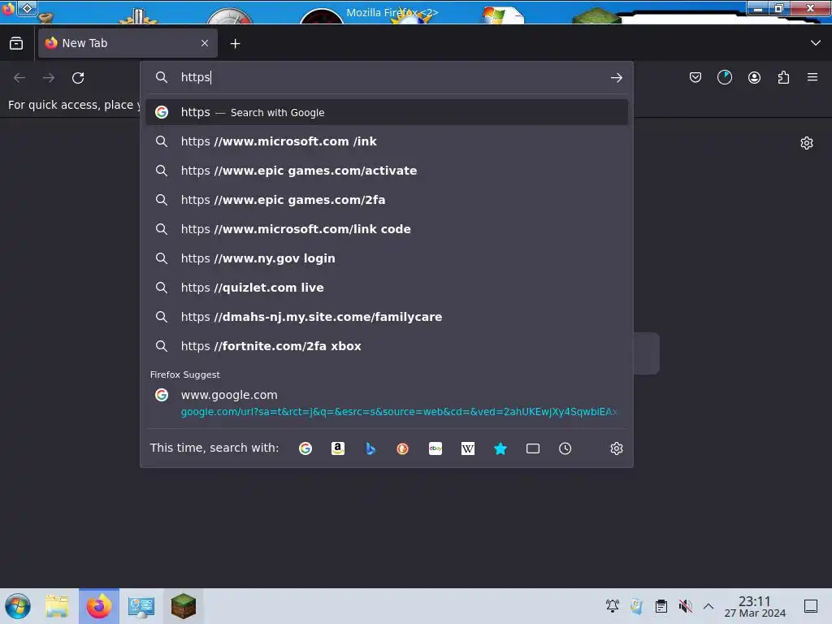The width and height of the screenshot is (832, 624).
Task: Choose the epic games.com/activate suggestion
Action: (387, 171)
